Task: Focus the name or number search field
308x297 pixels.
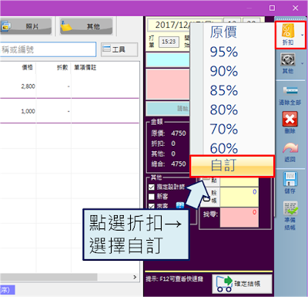Action: pos(48,49)
